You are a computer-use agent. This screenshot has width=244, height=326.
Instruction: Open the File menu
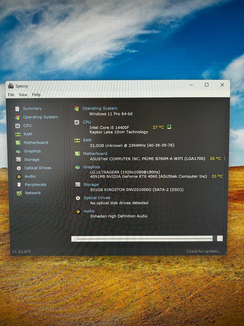click(11, 95)
